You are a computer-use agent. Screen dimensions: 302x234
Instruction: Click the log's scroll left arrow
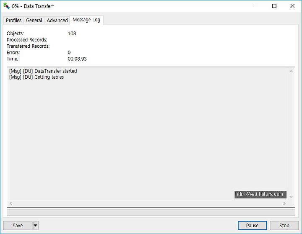point(11,203)
